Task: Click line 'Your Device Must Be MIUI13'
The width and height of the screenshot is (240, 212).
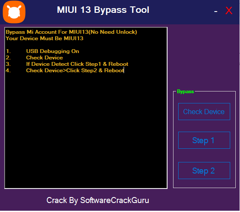Action: pyautogui.click(x=44, y=38)
